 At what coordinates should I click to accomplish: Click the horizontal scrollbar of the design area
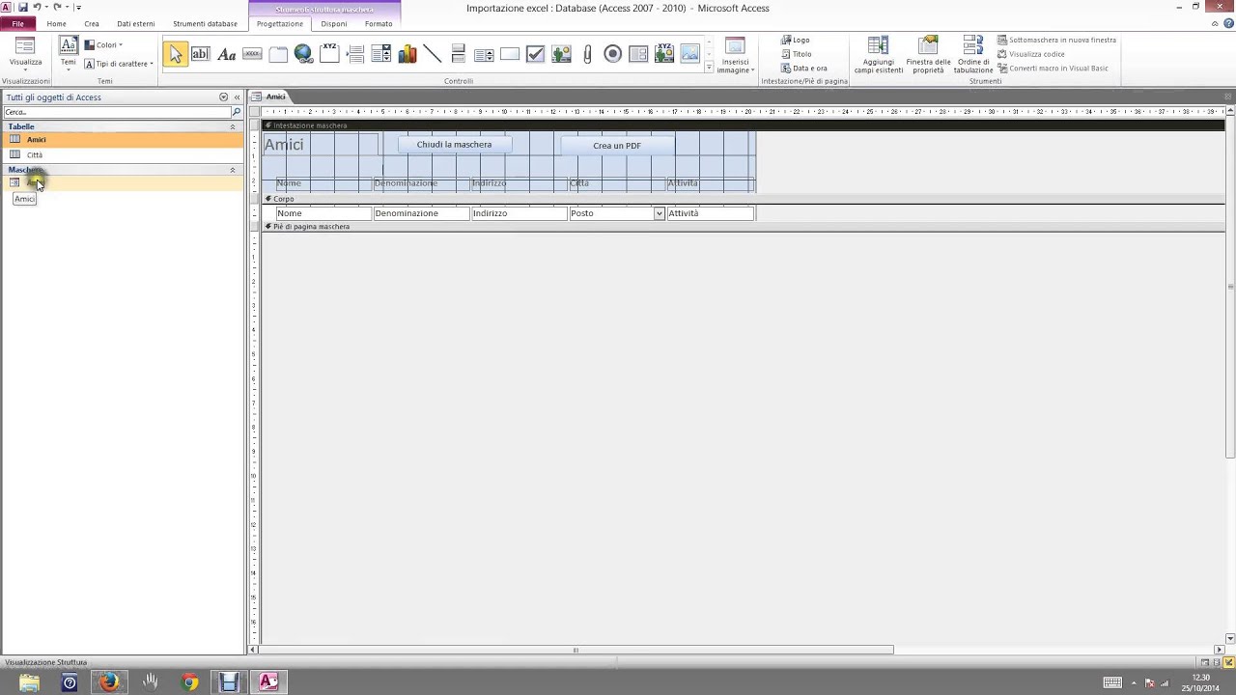click(x=575, y=650)
